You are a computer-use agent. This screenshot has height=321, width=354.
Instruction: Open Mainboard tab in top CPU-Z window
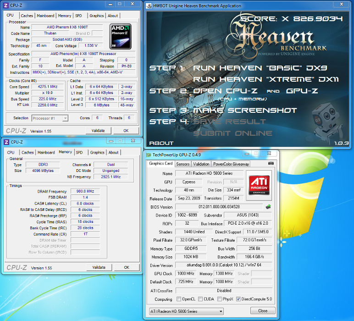click(x=45, y=16)
